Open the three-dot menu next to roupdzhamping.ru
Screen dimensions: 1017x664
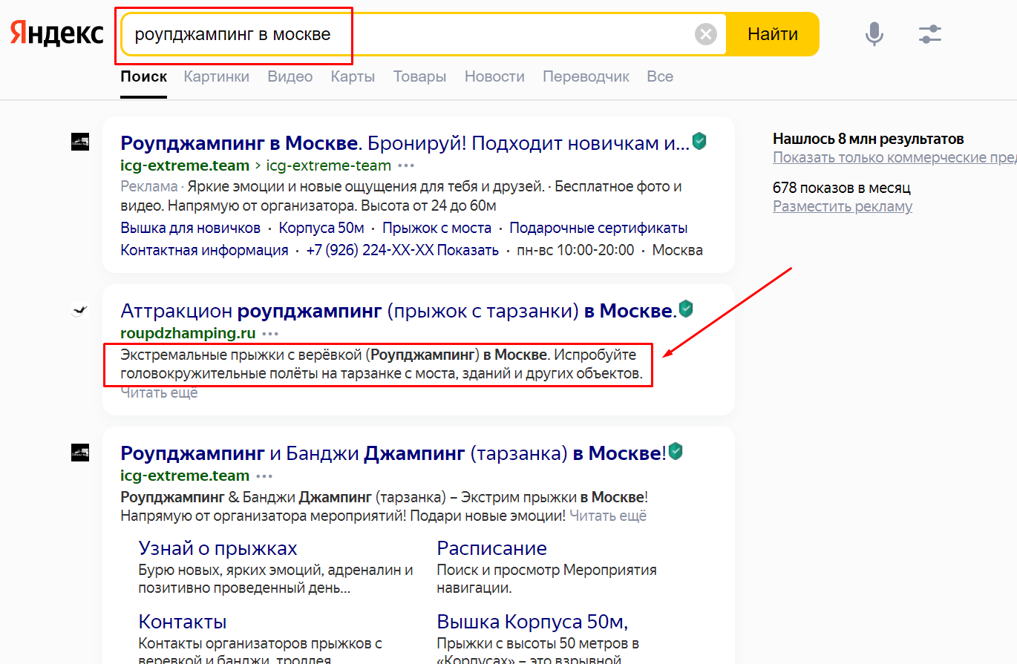point(270,334)
